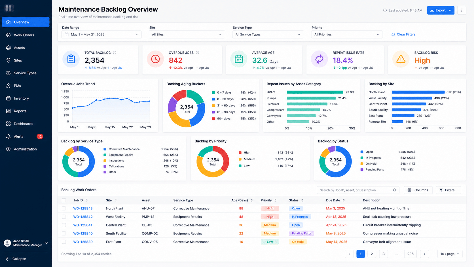Click the PMs person icon
Screen dimensions: 474x267
[x=9, y=86]
